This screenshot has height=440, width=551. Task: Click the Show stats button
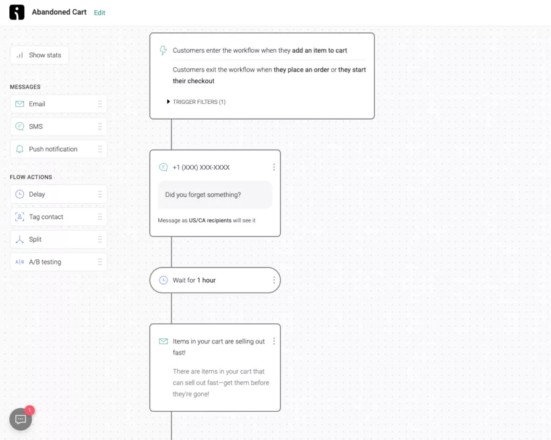(39, 55)
